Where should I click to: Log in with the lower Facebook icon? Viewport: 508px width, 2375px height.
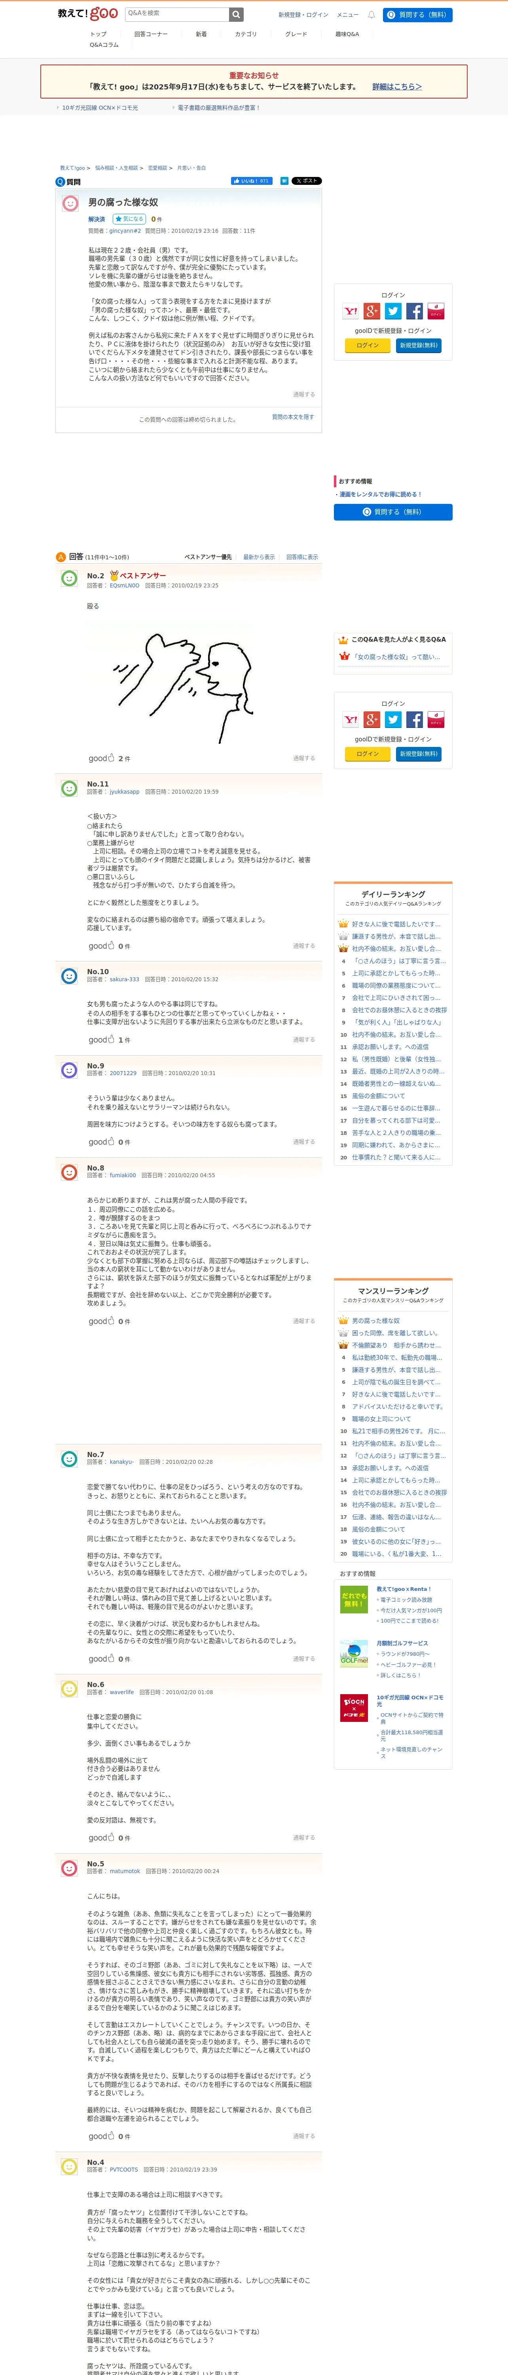click(x=415, y=720)
